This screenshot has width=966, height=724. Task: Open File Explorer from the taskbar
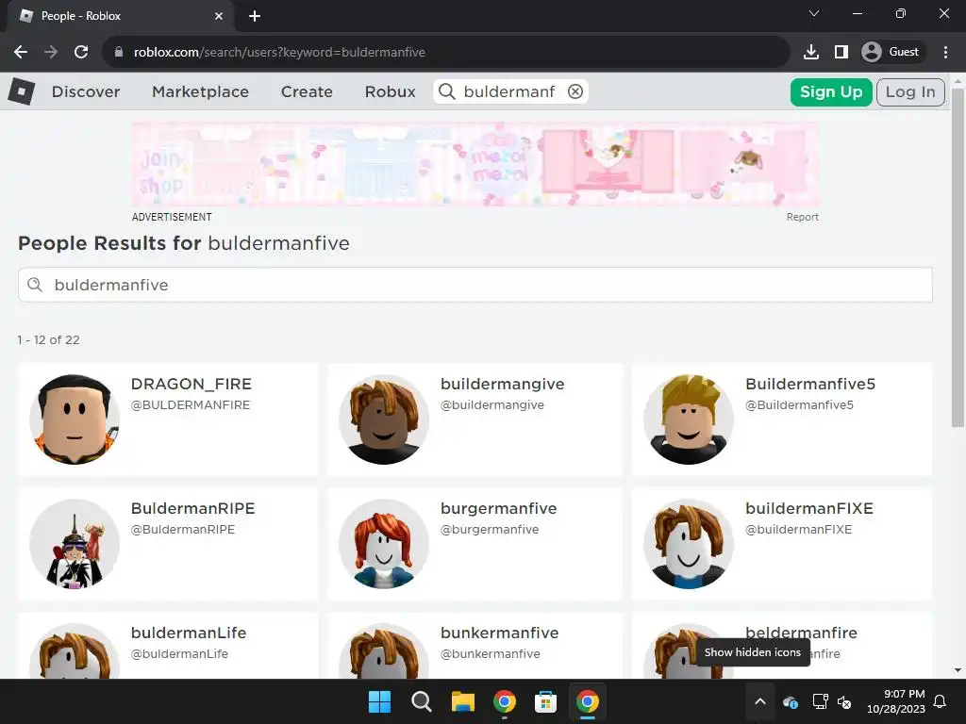tap(462, 701)
